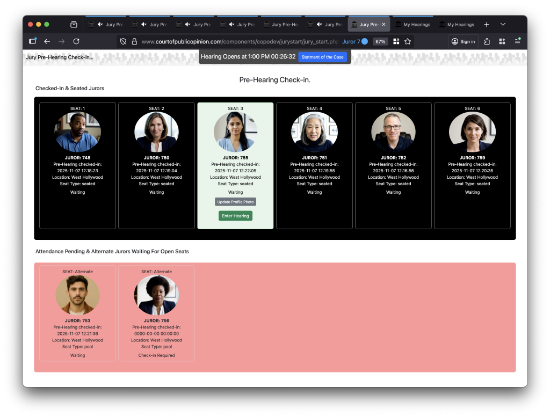Open the tracking protection shield icon
Screen dimensions: 550x417
click(x=123, y=41)
